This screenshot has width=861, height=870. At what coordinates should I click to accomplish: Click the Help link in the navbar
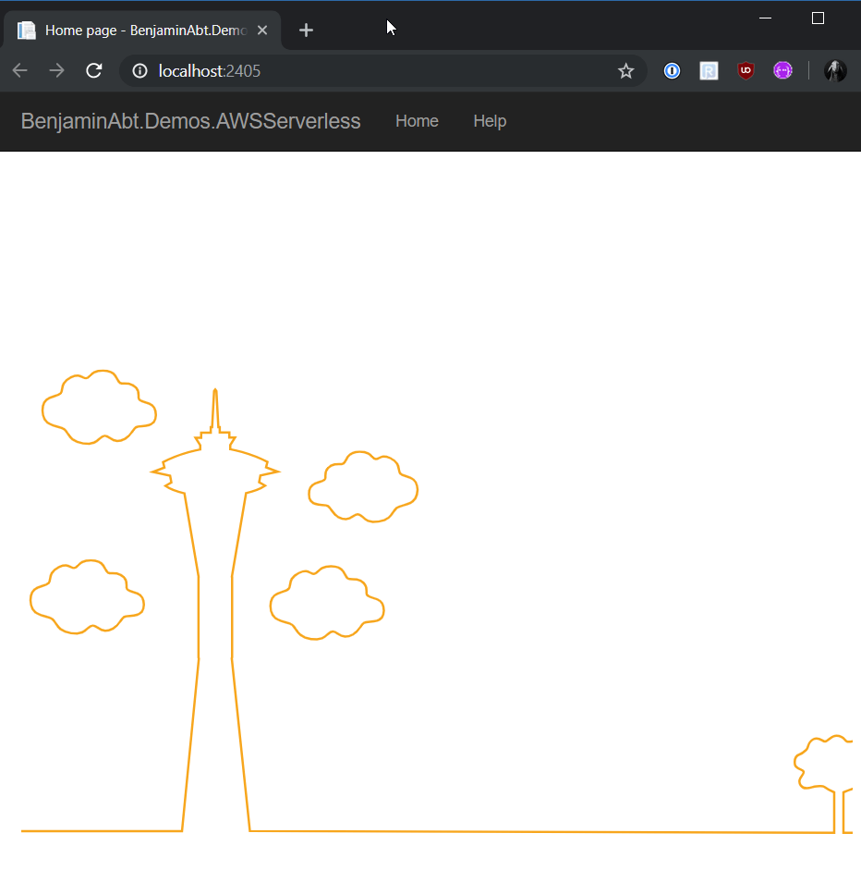point(490,121)
